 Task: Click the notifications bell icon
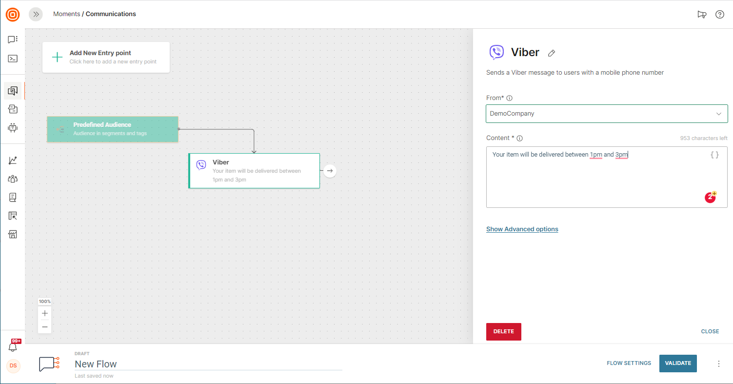(13, 347)
